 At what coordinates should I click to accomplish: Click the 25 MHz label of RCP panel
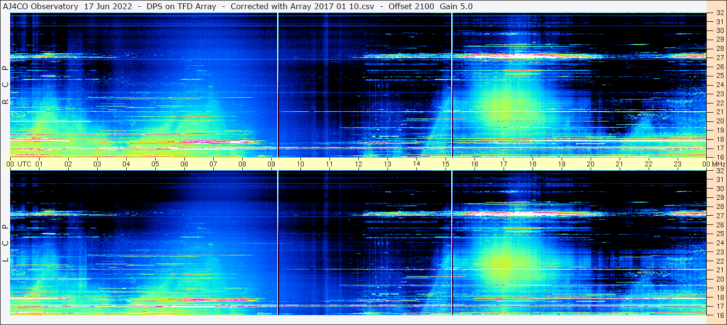pos(720,75)
